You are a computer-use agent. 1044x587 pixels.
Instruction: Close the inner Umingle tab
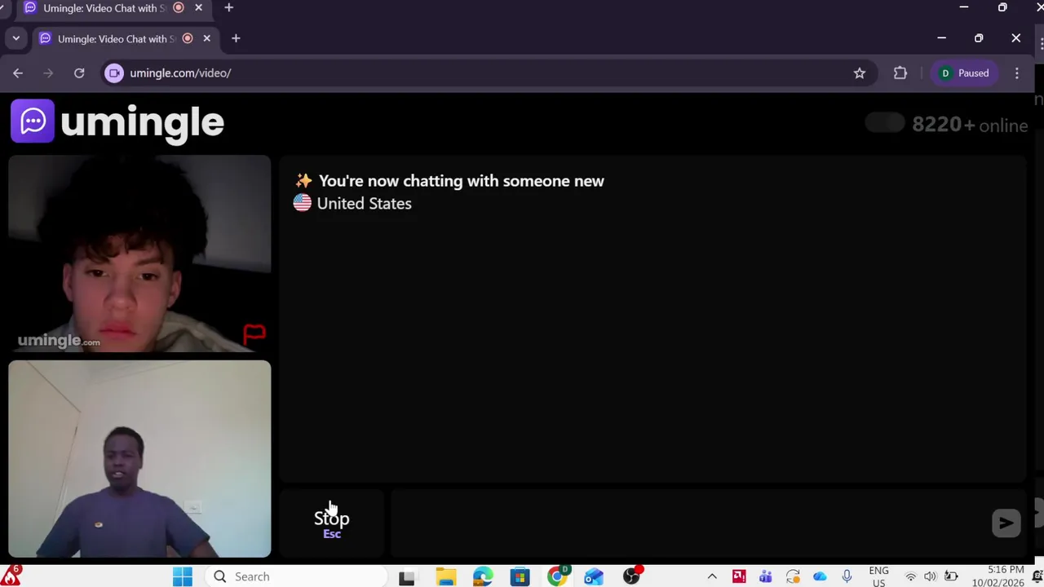[x=206, y=38]
